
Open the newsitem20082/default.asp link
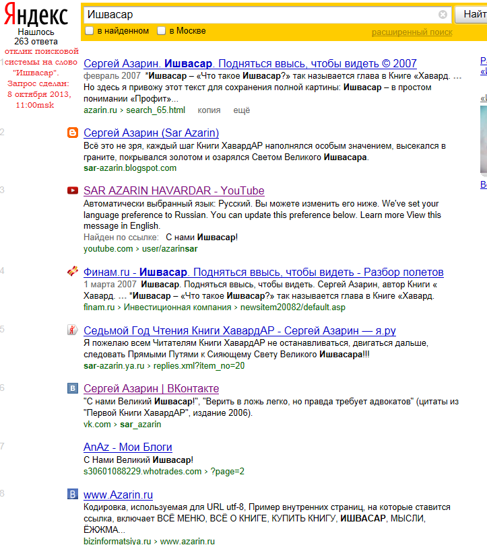click(x=293, y=307)
